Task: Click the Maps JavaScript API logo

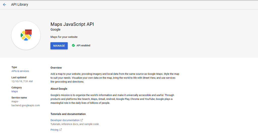Action: 26,35
